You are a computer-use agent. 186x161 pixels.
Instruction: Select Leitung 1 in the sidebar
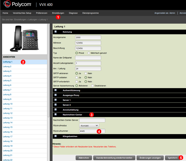click(24, 62)
